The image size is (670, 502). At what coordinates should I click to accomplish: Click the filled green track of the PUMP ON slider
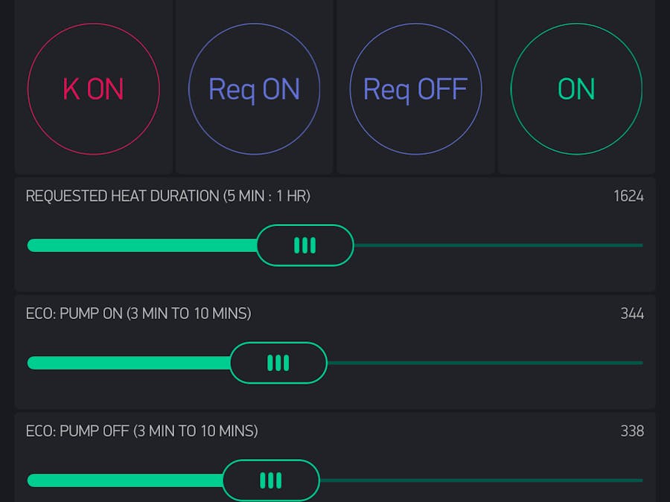pyautogui.click(x=127, y=363)
